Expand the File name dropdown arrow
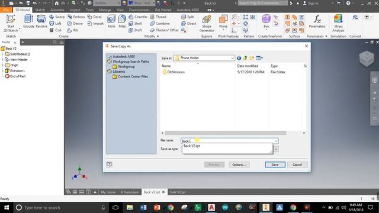Viewport: 379px width, 213px height. click(276, 141)
